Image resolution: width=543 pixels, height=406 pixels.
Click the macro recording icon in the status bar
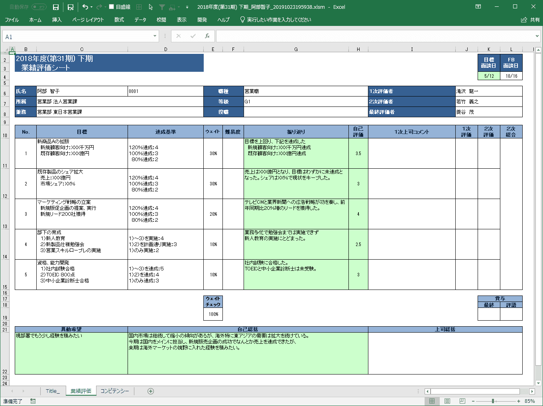(33, 401)
